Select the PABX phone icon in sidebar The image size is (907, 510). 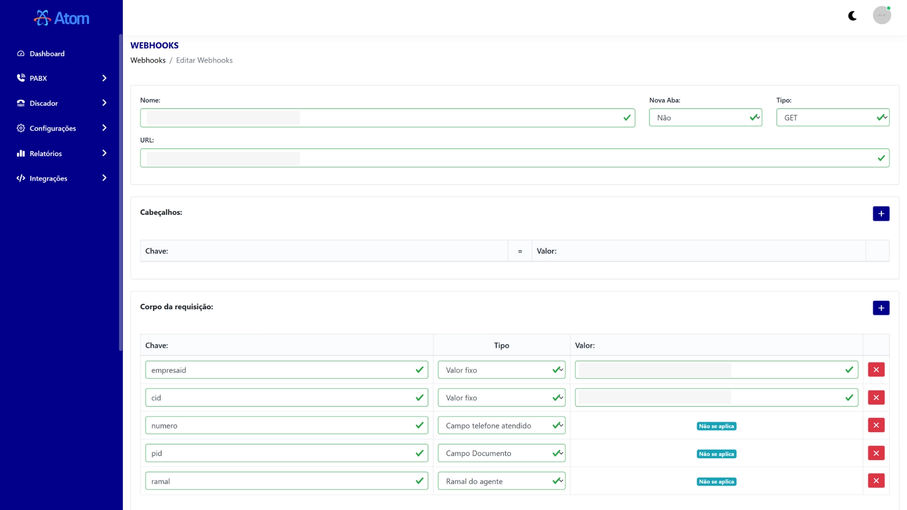pyautogui.click(x=21, y=78)
